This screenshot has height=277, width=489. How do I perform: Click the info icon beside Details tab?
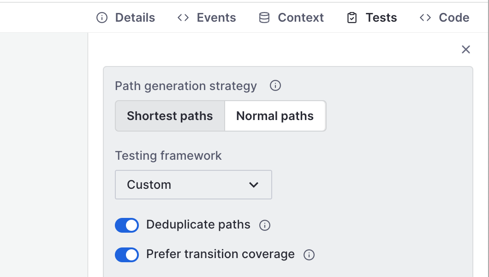[101, 18]
